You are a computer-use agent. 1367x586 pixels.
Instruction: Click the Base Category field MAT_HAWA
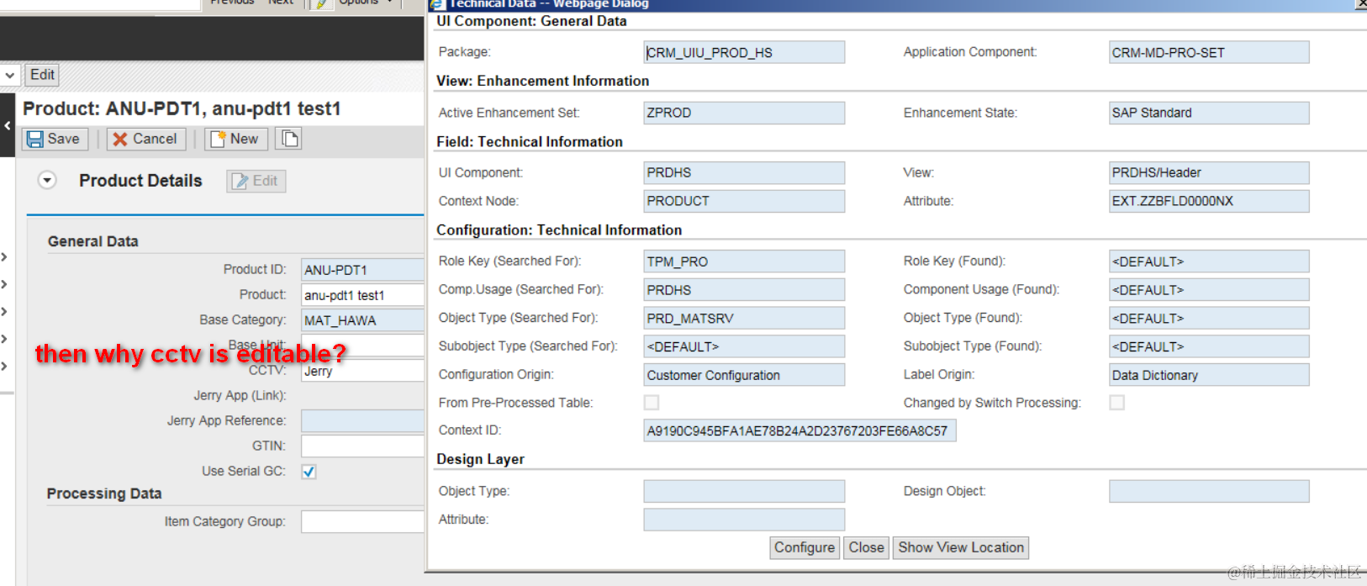[x=362, y=320]
